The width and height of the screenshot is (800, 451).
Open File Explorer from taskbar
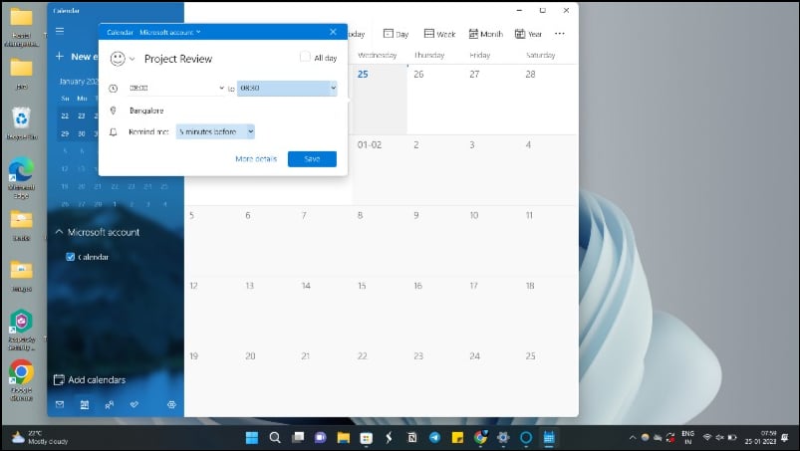[344, 438]
